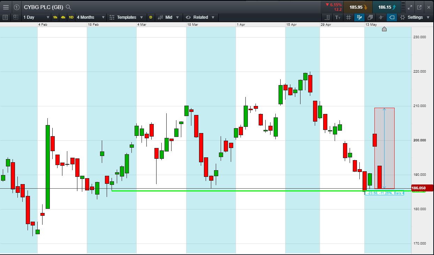This screenshot has height=255, width=434.
Task: Toggle the right-aligned list panel icon
Action: [327, 17]
